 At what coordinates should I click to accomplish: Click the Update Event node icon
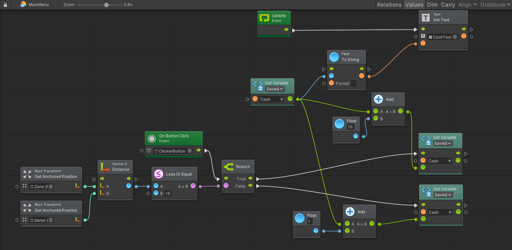[x=264, y=18]
